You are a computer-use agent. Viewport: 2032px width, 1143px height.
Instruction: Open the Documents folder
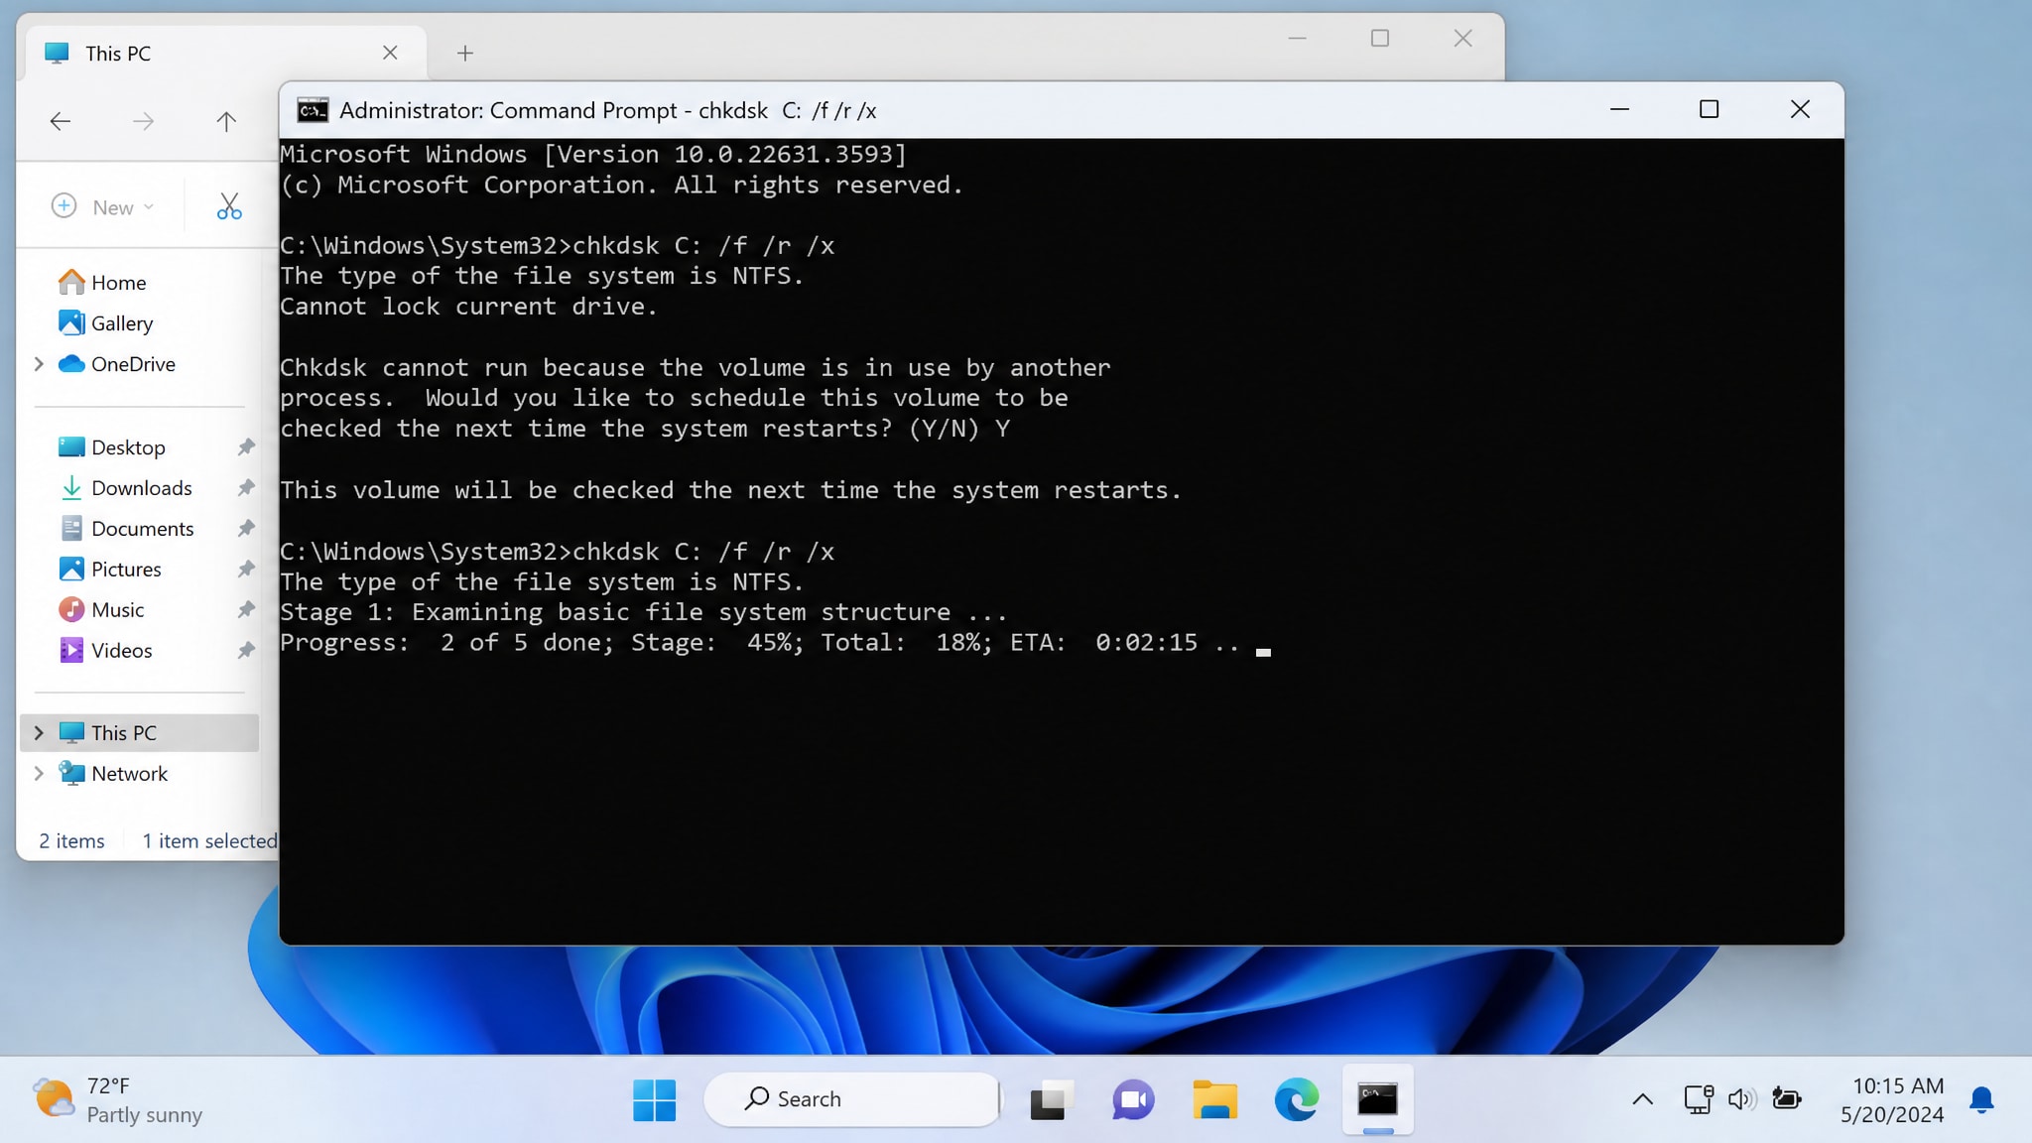(x=142, y=529)
